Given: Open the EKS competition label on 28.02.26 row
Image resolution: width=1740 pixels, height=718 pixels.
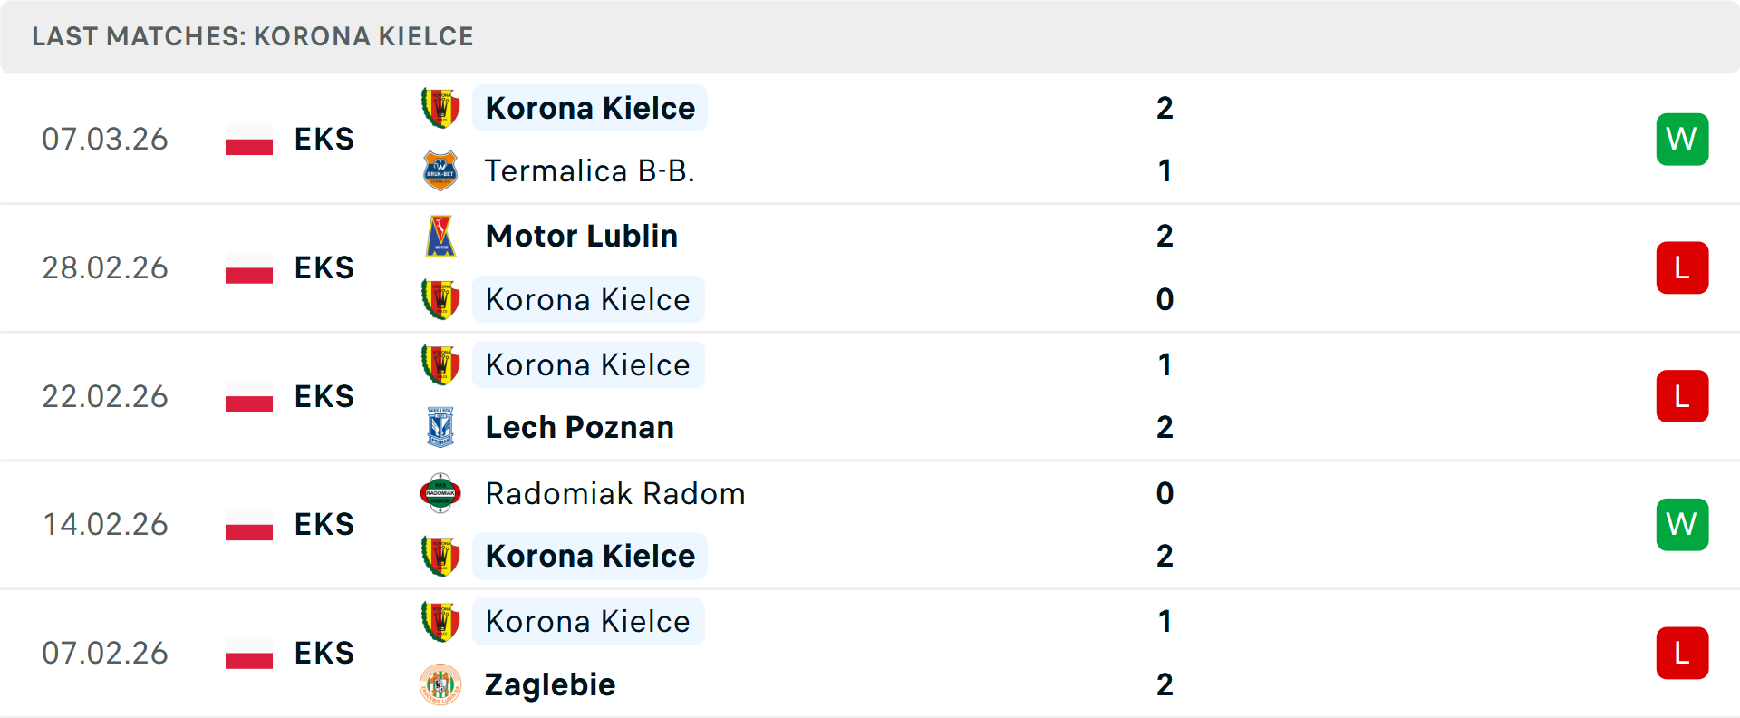Looking at the screenshot, I should tap(324, 267).
